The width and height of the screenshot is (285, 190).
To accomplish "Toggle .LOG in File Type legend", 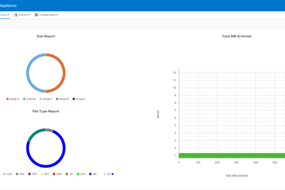I will click(x=7, y=174).
